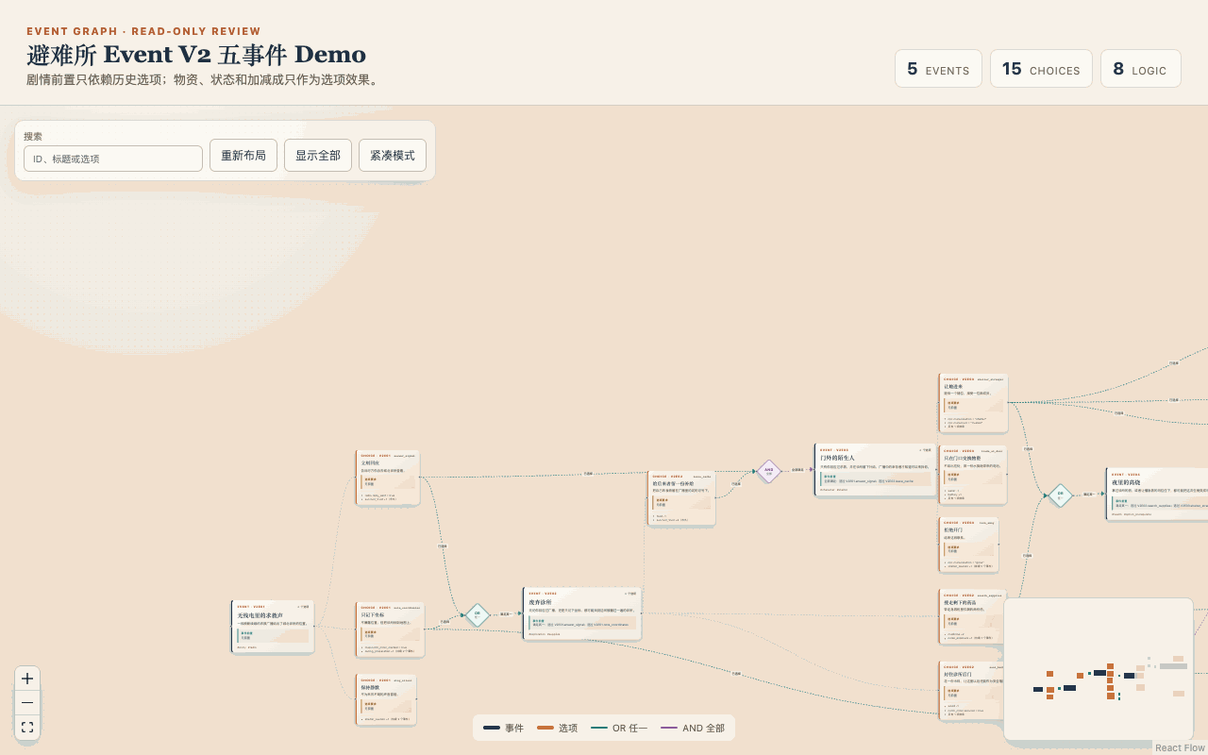Click the AND 全部 legend entry

(x=694, y=728)
